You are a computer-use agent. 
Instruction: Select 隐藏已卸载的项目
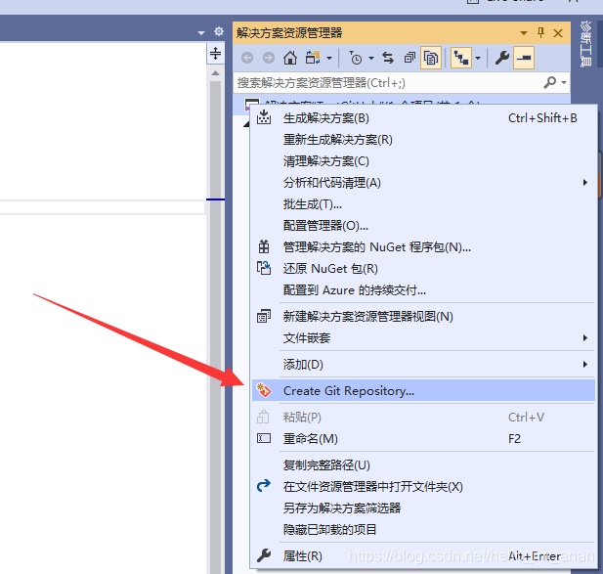click(423, 530)
